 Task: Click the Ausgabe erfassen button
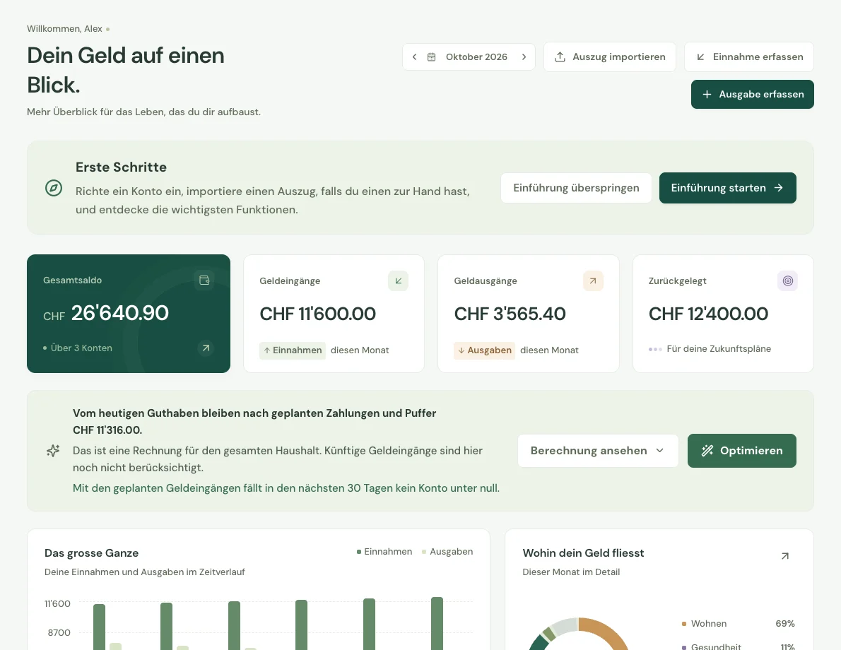(753, 95)
